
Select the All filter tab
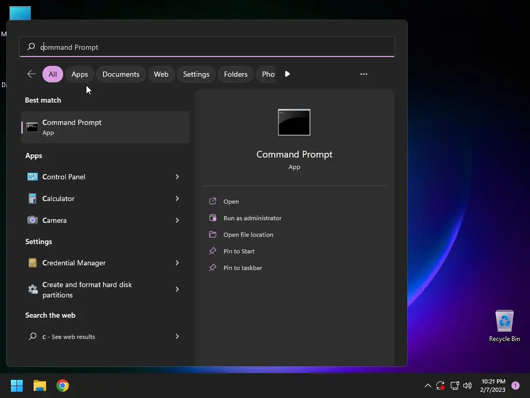53,74
